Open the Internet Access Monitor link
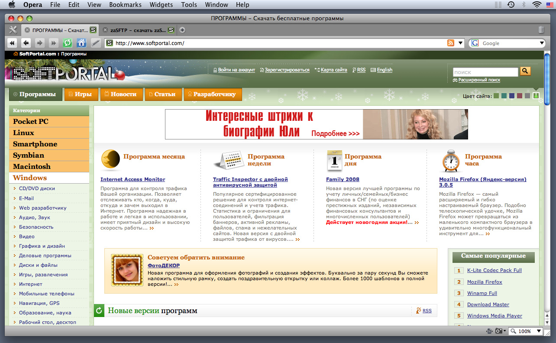 133,179
